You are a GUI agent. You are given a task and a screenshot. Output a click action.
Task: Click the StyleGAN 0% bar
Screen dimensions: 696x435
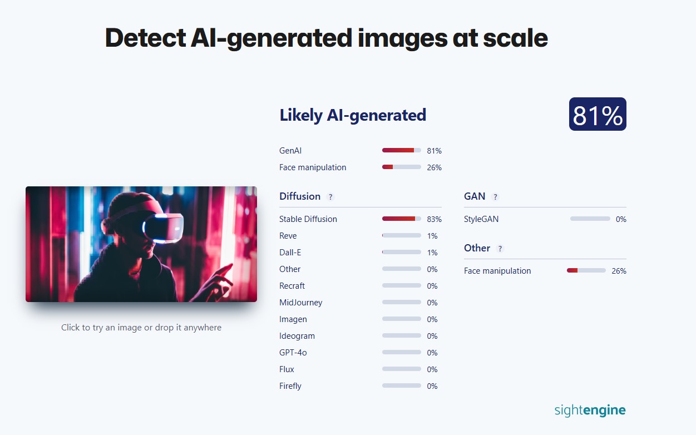tap(590, 219)
